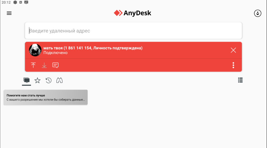Screen dimensions: 267x148
Task: Toggle the list view layout icon
Action: [240, 80]
